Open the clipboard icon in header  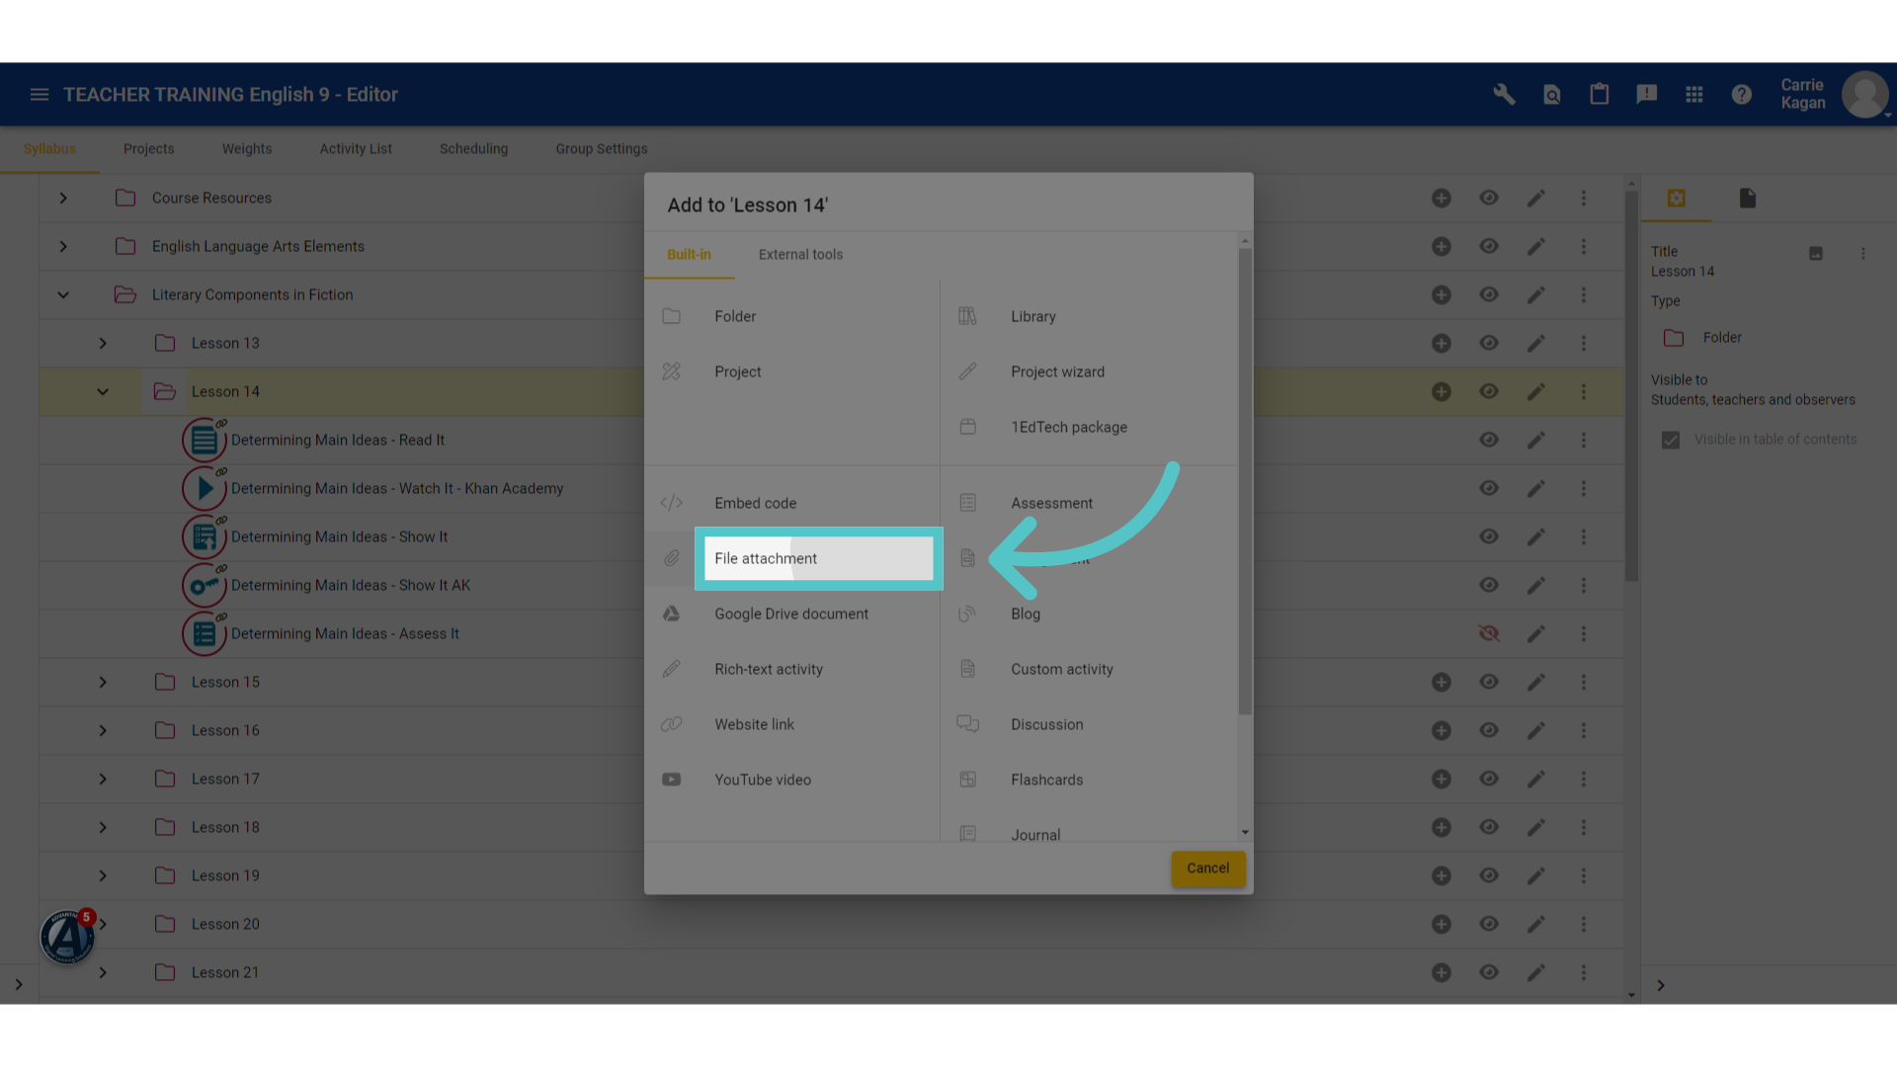(1599, 95)
